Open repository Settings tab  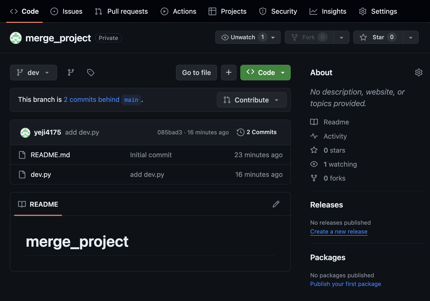coord(378,11)
